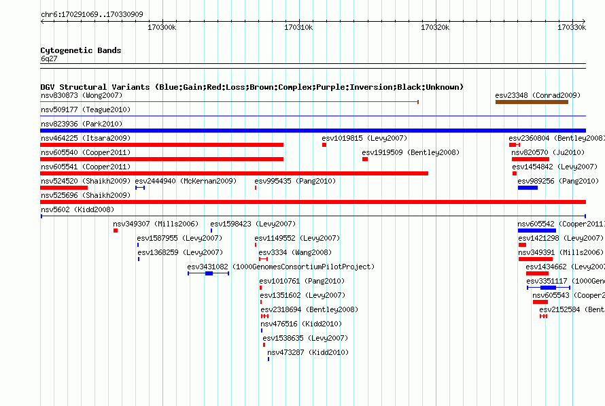Click the 170310k ruler position
Image resolution: width=605 pixels, height=406 pixels.
click(x=298, y=27)
